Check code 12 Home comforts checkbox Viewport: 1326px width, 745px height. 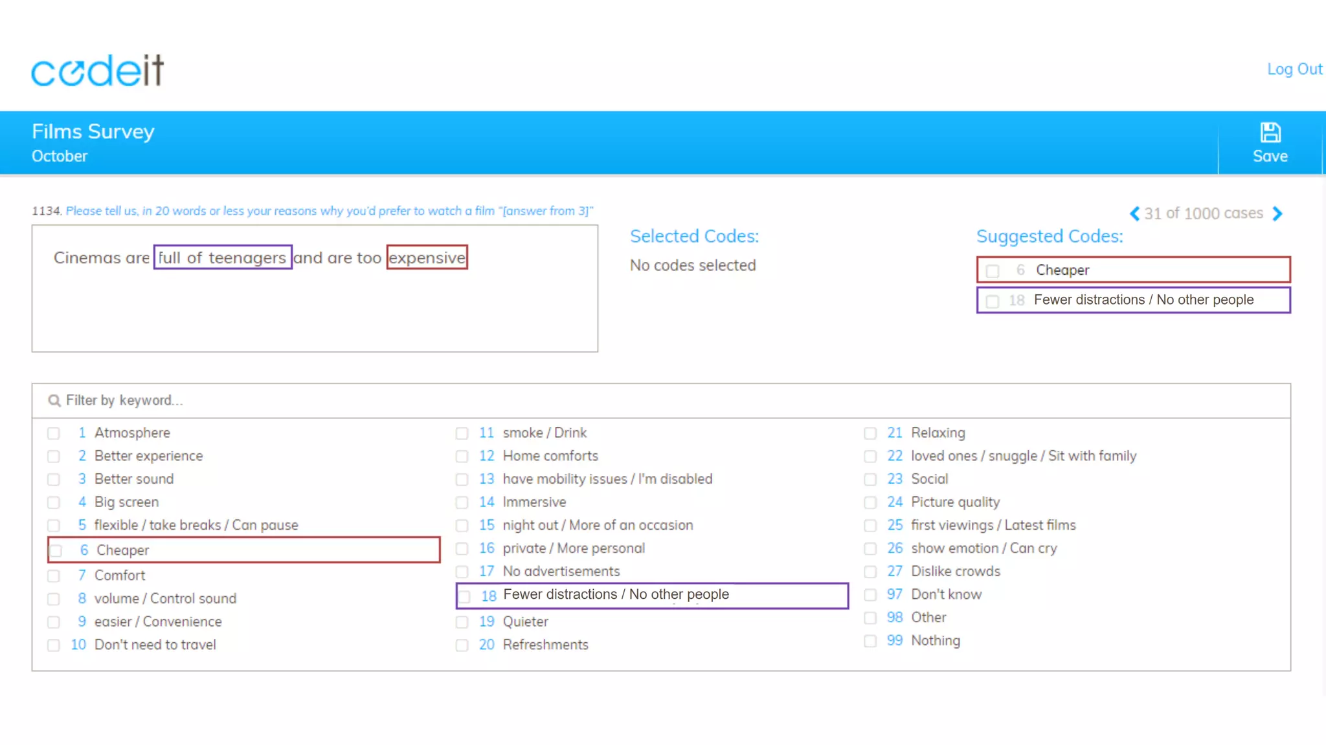(462, 457)
